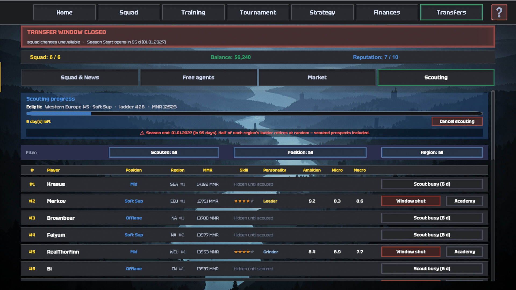Image resolution: width=516 pixels, height=290 pixels.
Task: Cycle the Scouted: all filter
Action: click(164, 153)
